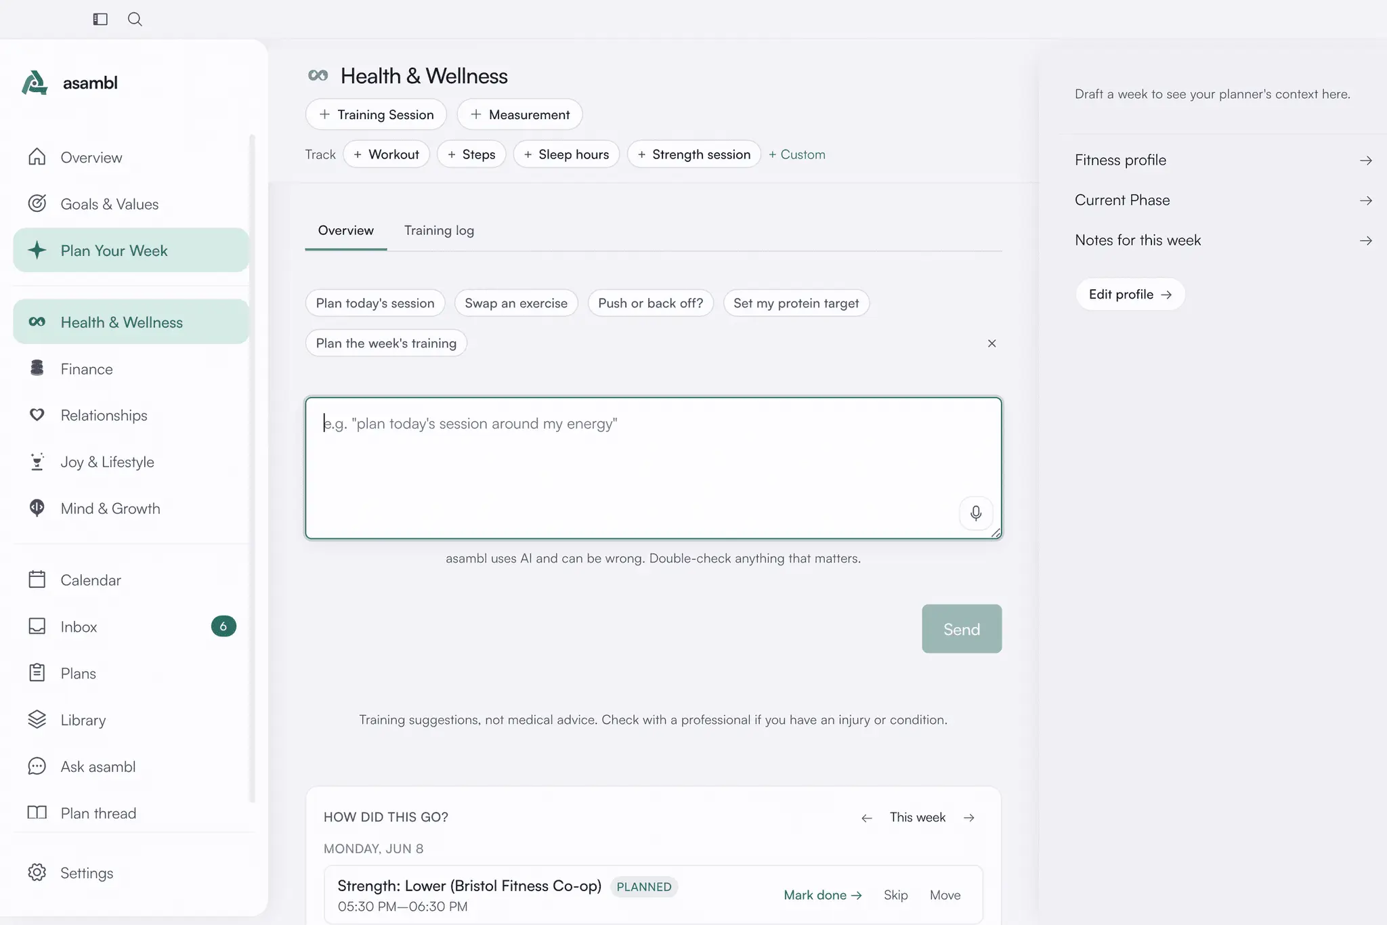
Task: Click the Send button
Action: pos(962,629)
